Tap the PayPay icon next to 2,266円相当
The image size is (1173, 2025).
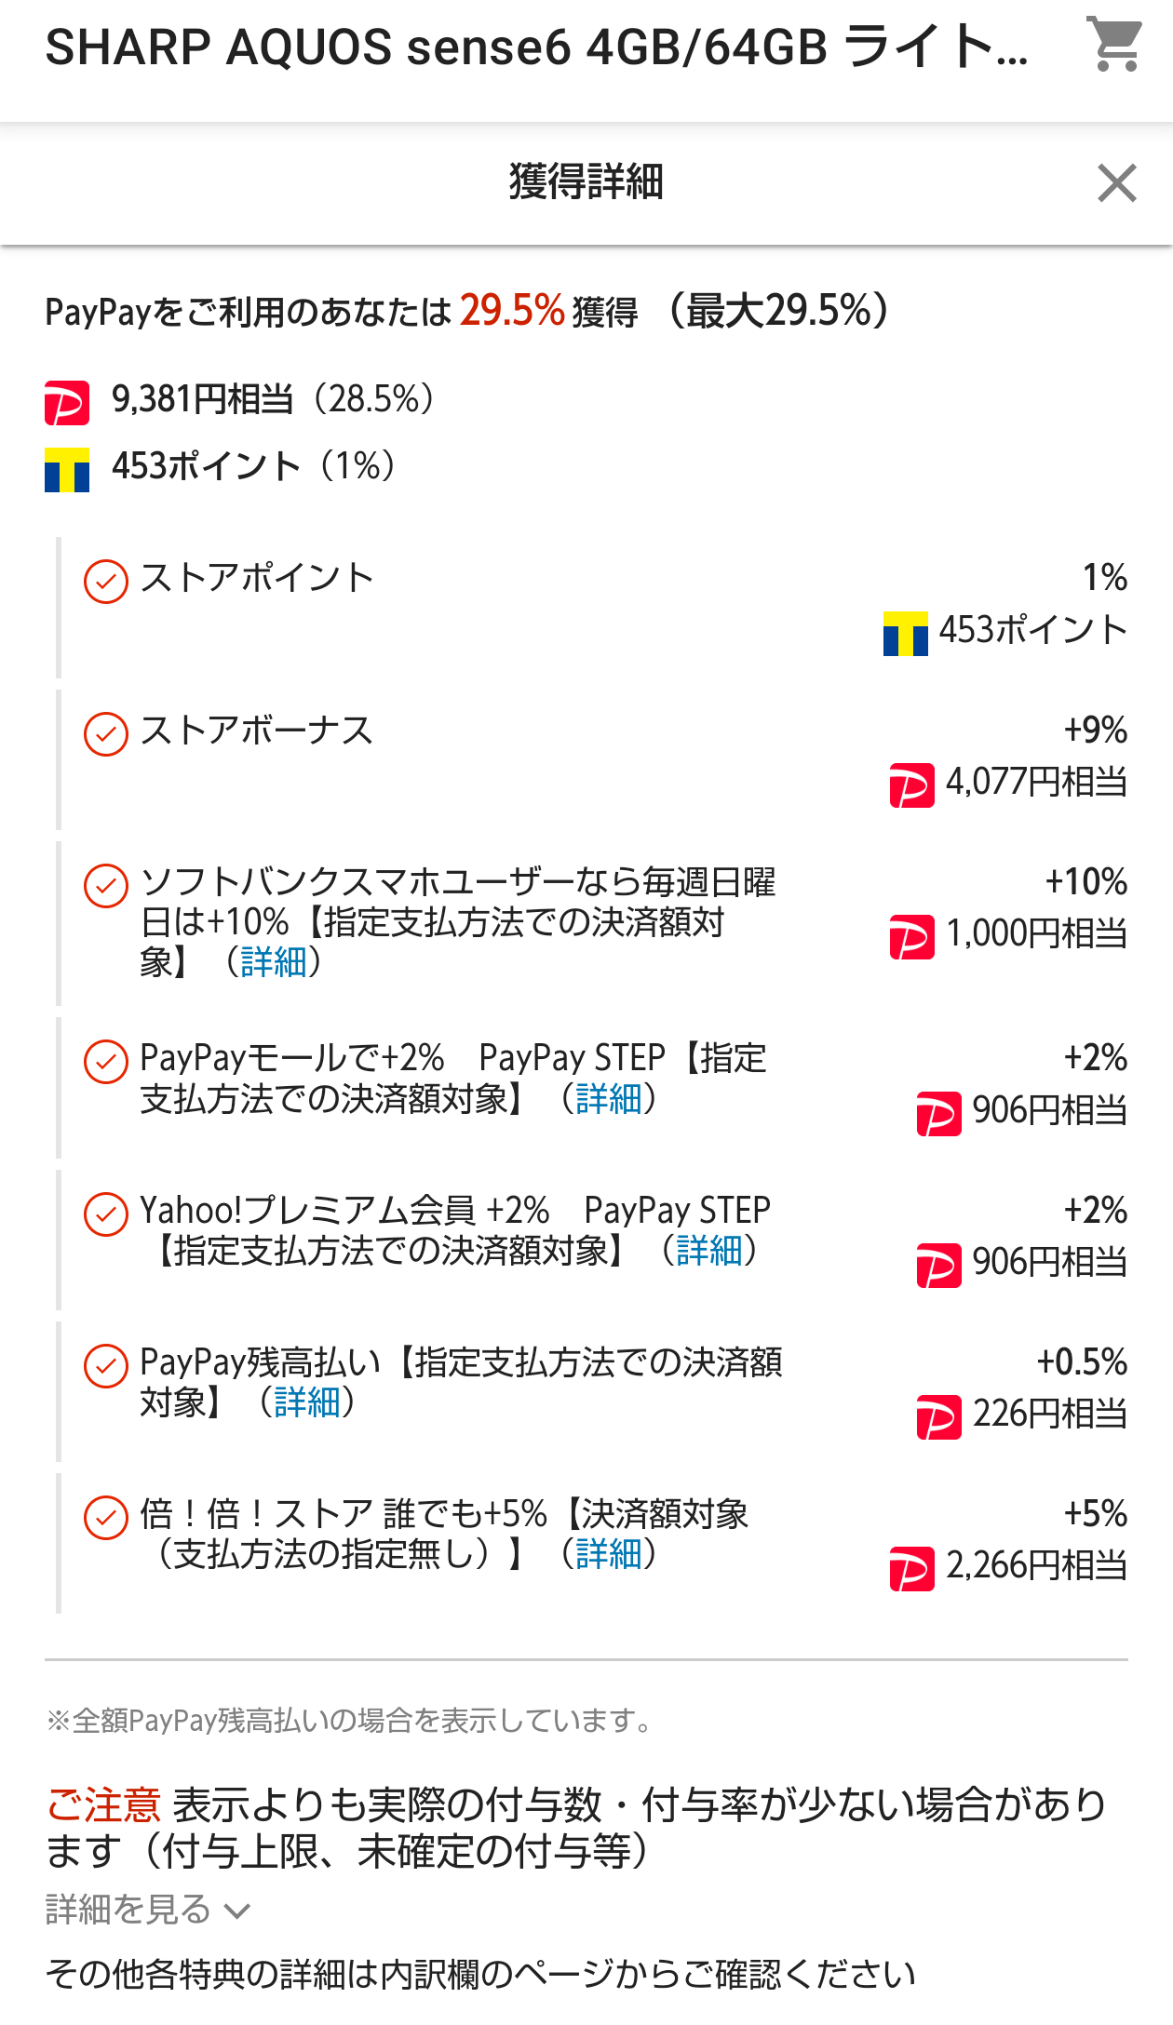[x=911, y=1568]
